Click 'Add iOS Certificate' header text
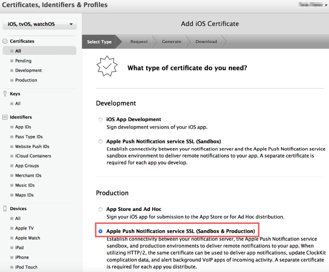329x272 pixels. [210, 24]
